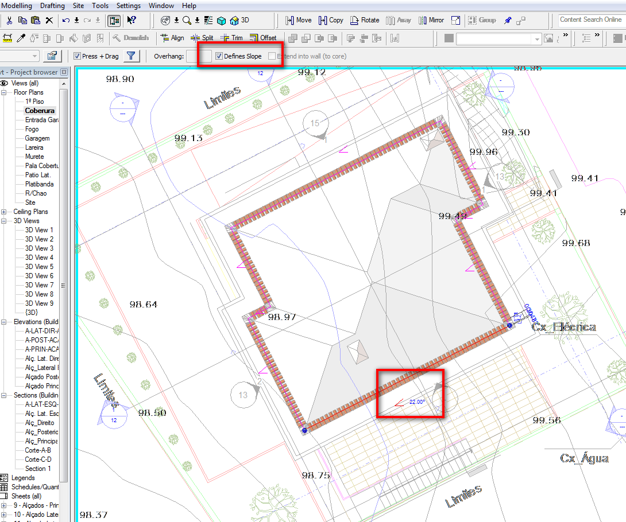Pin the element with the pushpin icon
626x522 pixels.
coord(508,20)
